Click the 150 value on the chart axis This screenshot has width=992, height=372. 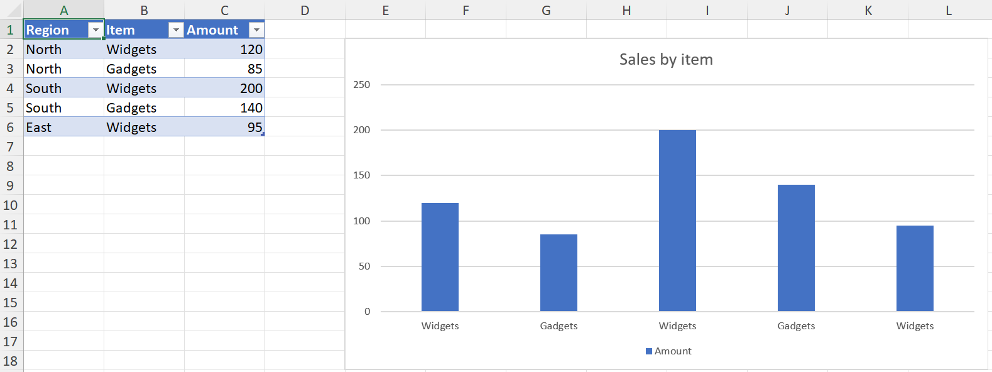point(362,175)
